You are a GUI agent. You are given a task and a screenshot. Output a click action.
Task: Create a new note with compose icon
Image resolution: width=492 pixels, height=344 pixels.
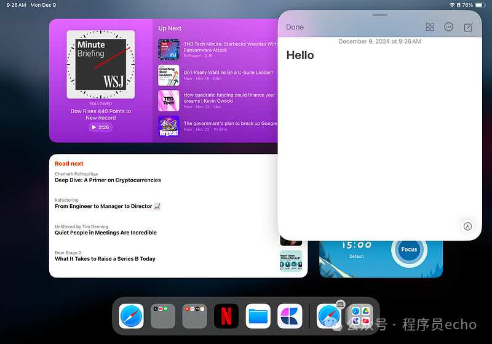(x=468, y=27)
